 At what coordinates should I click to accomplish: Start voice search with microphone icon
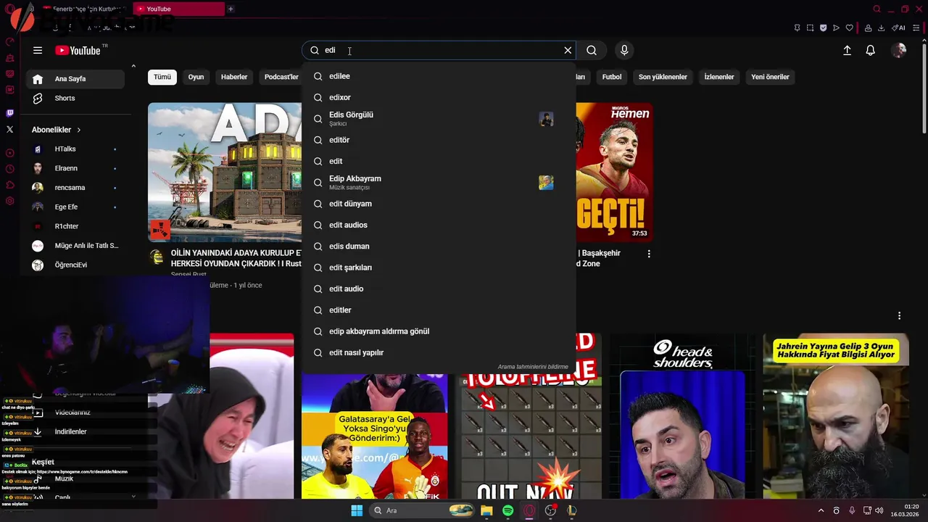[624, 50]
